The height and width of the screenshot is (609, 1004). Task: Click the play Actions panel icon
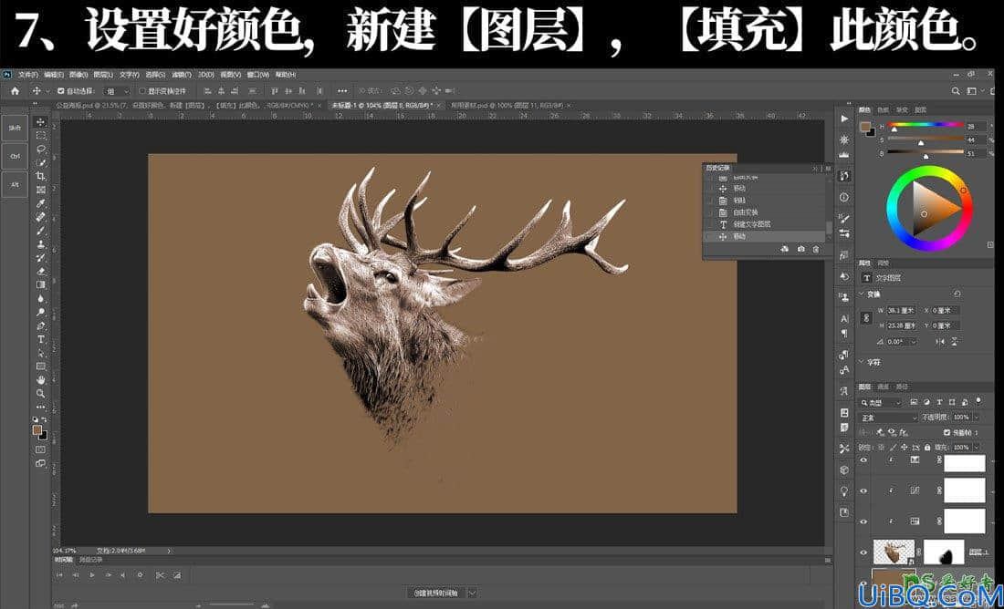coord(844,119)
